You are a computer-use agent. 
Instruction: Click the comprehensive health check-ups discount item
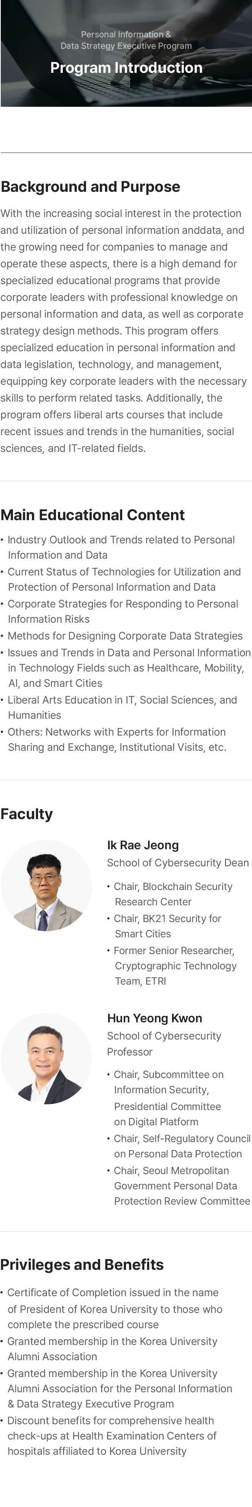pyautogui.click(x=112, y=1436)
